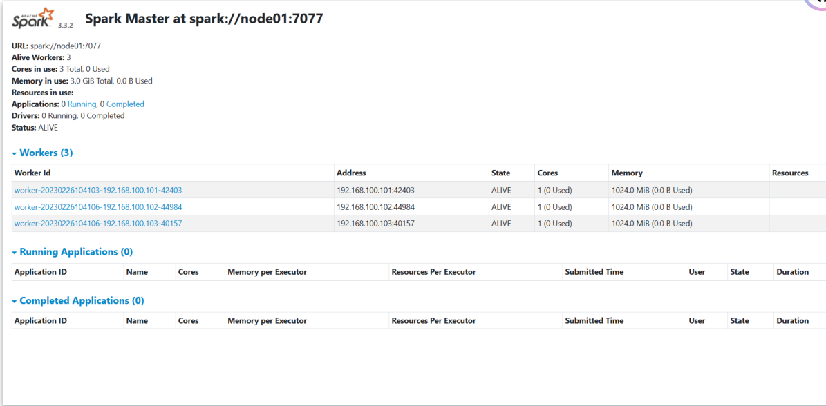Screen dimensions: 826x406
Task: Open the Running applications link
Action: (x=82, y=104)
